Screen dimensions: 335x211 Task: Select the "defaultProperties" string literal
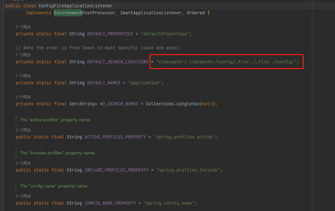165,34
